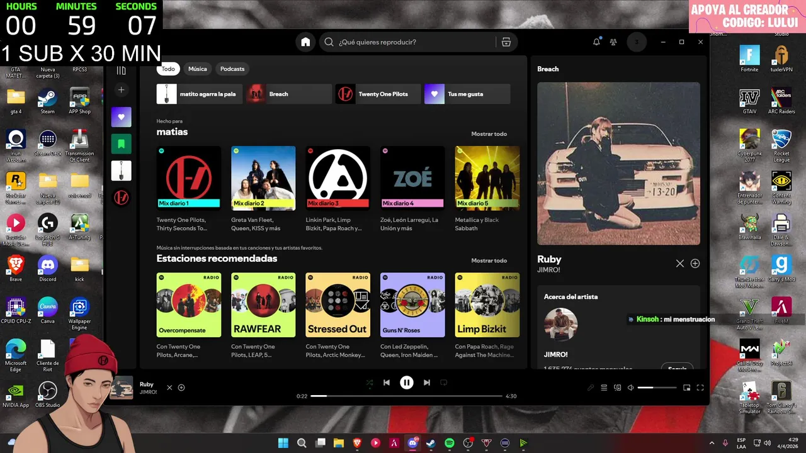
Task: Seek within the song progress bar
Action: point(407,396)
